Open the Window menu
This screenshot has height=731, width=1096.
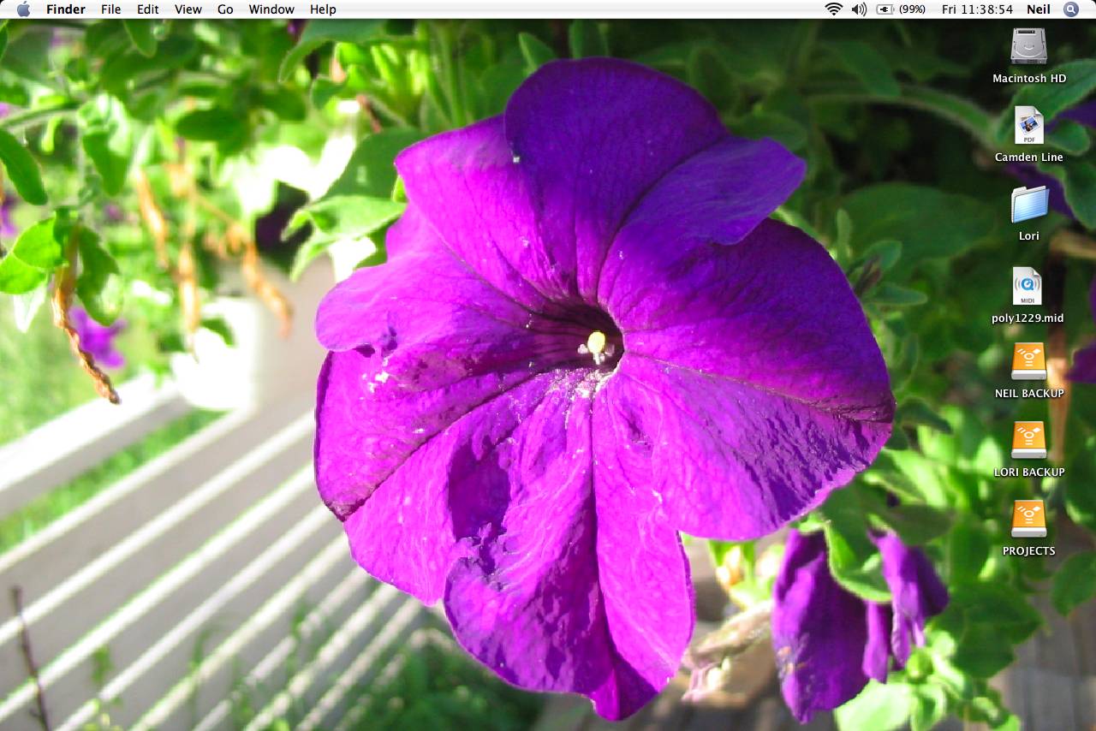pyautogui.click(x=271, y=9)
